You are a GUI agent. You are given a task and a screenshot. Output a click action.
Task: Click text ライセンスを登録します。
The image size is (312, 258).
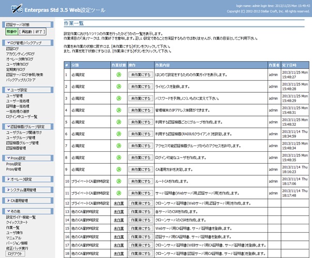point(172,87)
